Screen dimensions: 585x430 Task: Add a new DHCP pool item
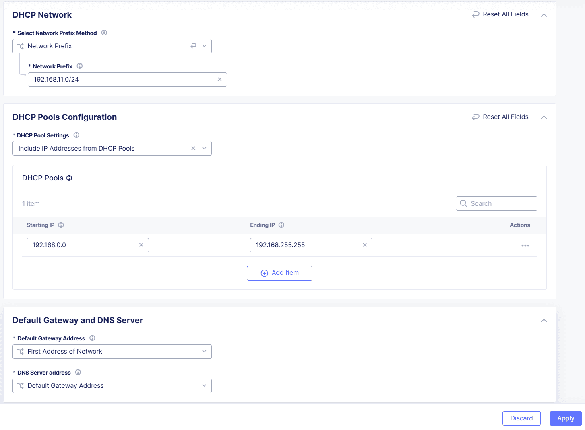pyautogui.click(x=279, y=273)
